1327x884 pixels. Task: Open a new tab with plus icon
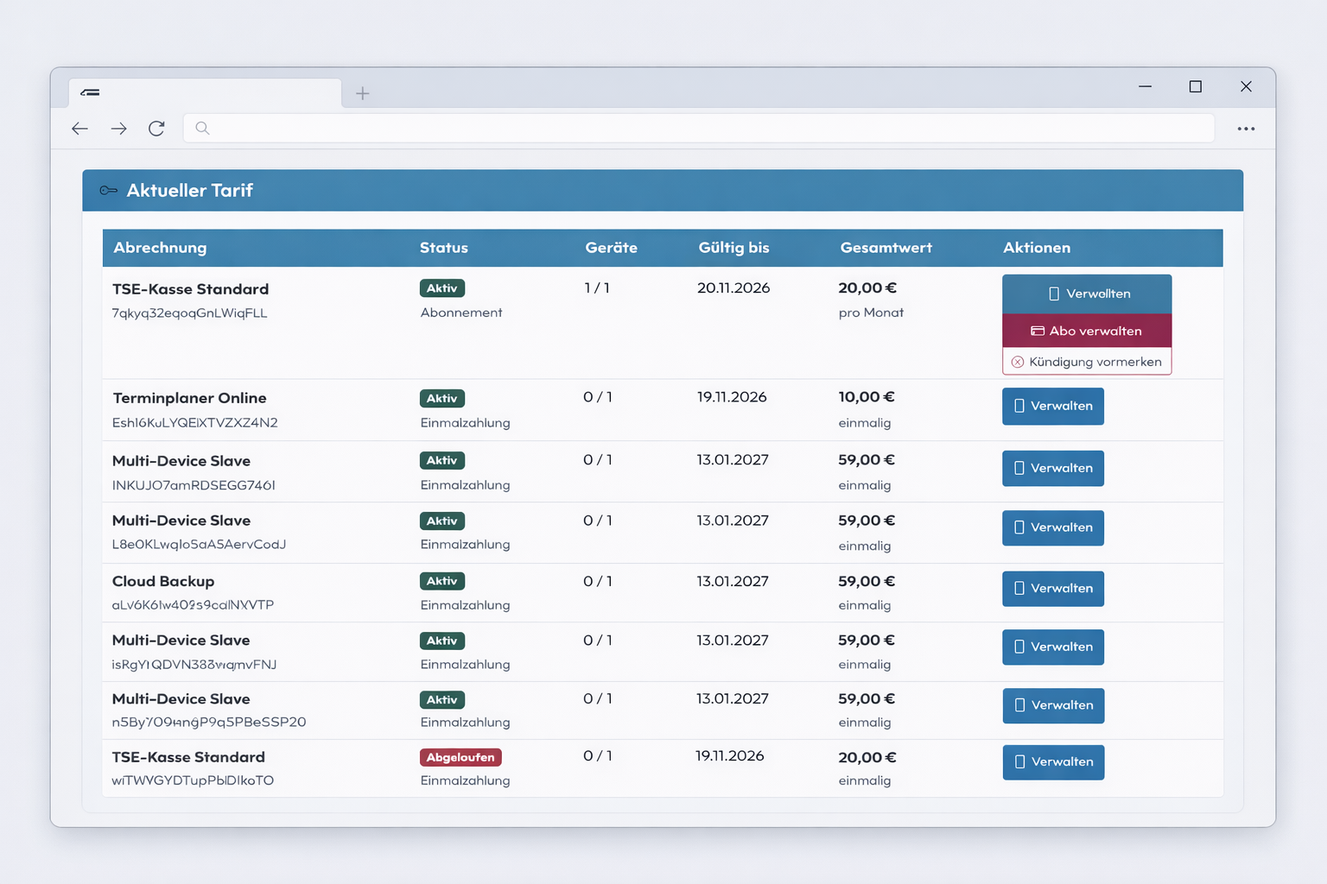point(363,93)
